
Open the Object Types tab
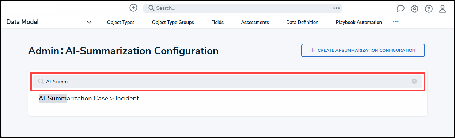point(121,22)
